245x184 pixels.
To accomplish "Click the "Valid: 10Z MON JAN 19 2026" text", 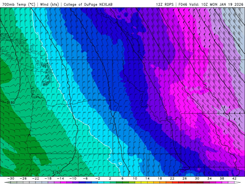I will (216, 5).
